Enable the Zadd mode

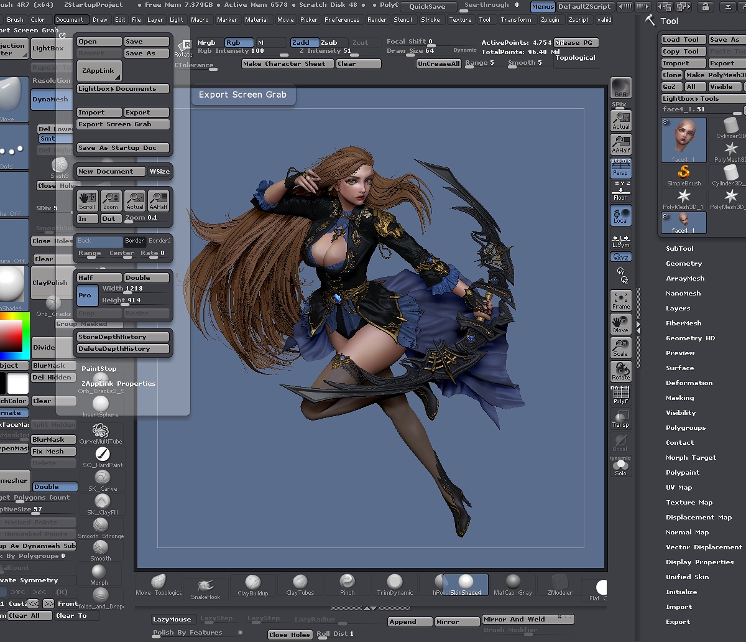tap(304, 42)
